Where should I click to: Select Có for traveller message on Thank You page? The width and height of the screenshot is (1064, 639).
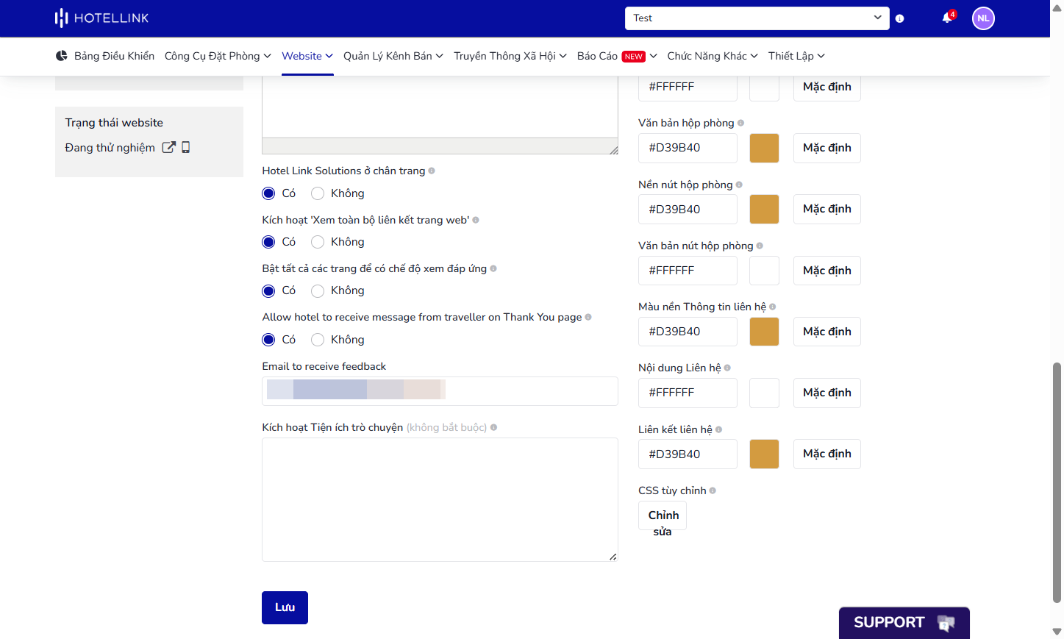(268, 340)
